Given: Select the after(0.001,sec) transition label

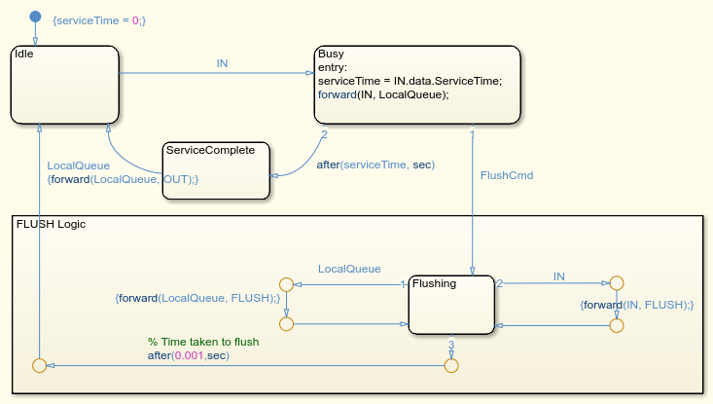Looking at the screenshot, I should (x=189, y=355).
